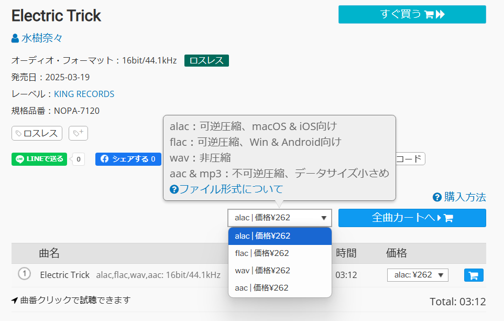504x321 pixels.
Task: Click the 曲名 column header
Action: pyautogui.click(x=49, y=253)
